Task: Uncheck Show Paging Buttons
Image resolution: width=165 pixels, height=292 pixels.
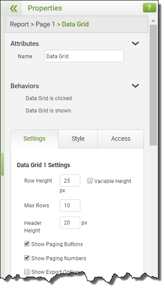Action: coord(27,244)
